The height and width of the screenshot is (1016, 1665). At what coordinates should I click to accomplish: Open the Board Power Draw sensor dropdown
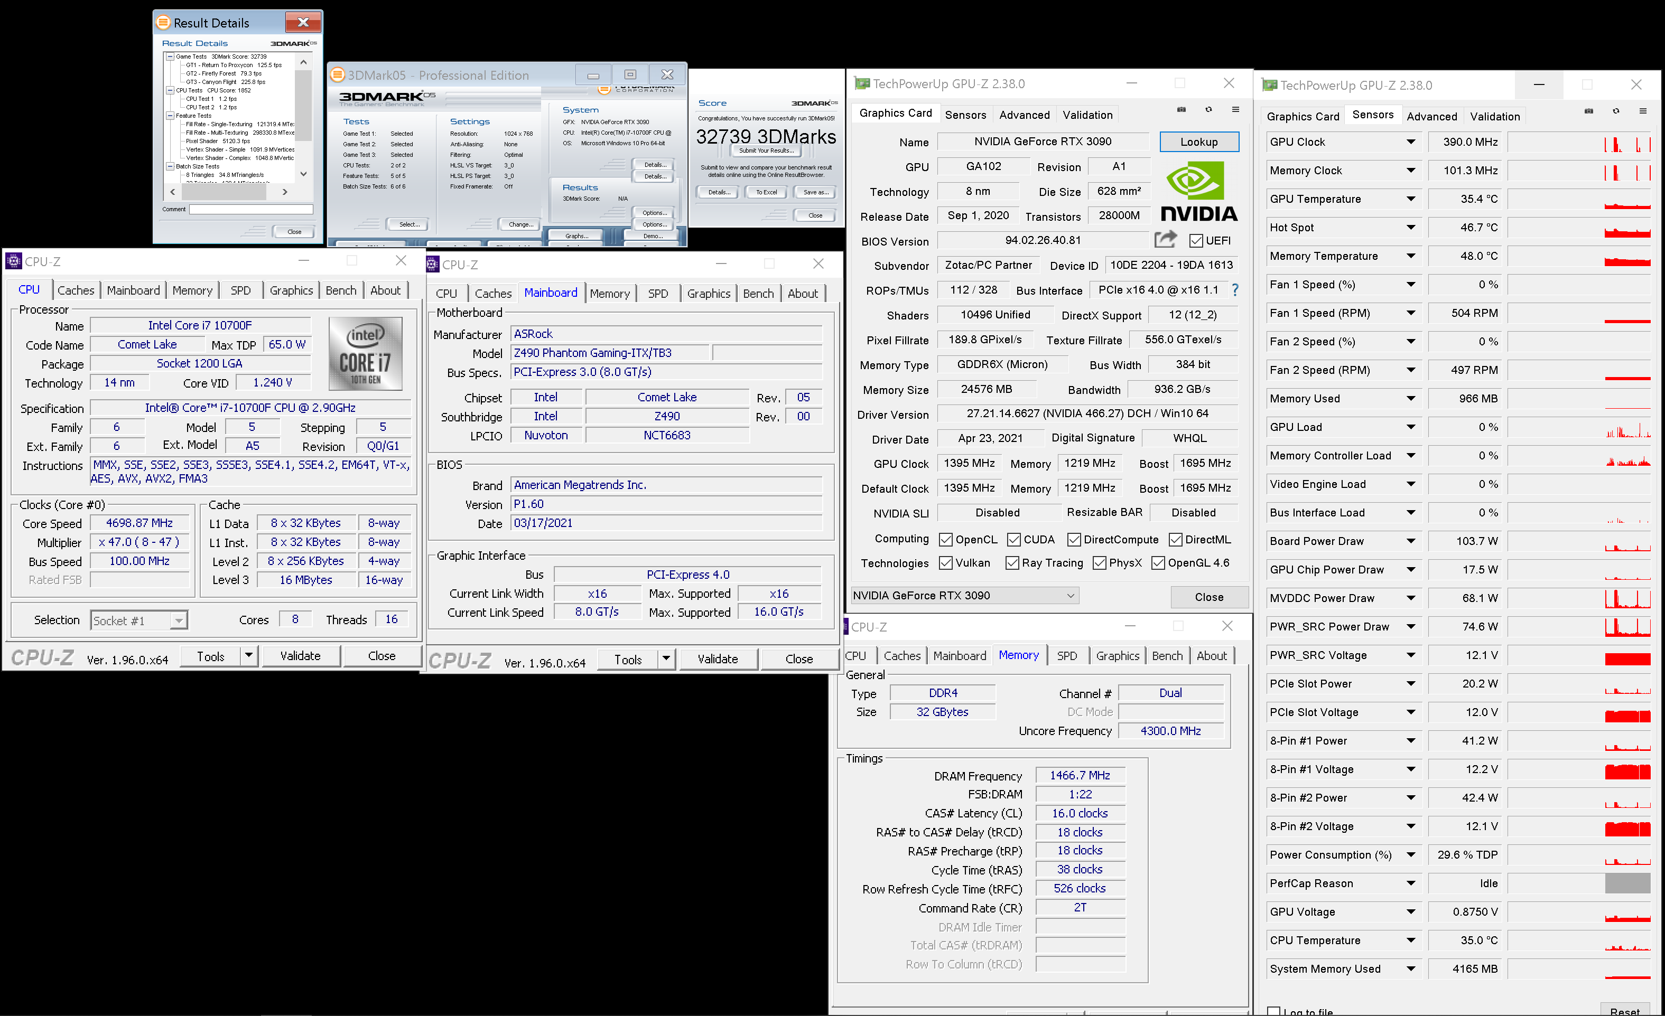[1411, 541]
